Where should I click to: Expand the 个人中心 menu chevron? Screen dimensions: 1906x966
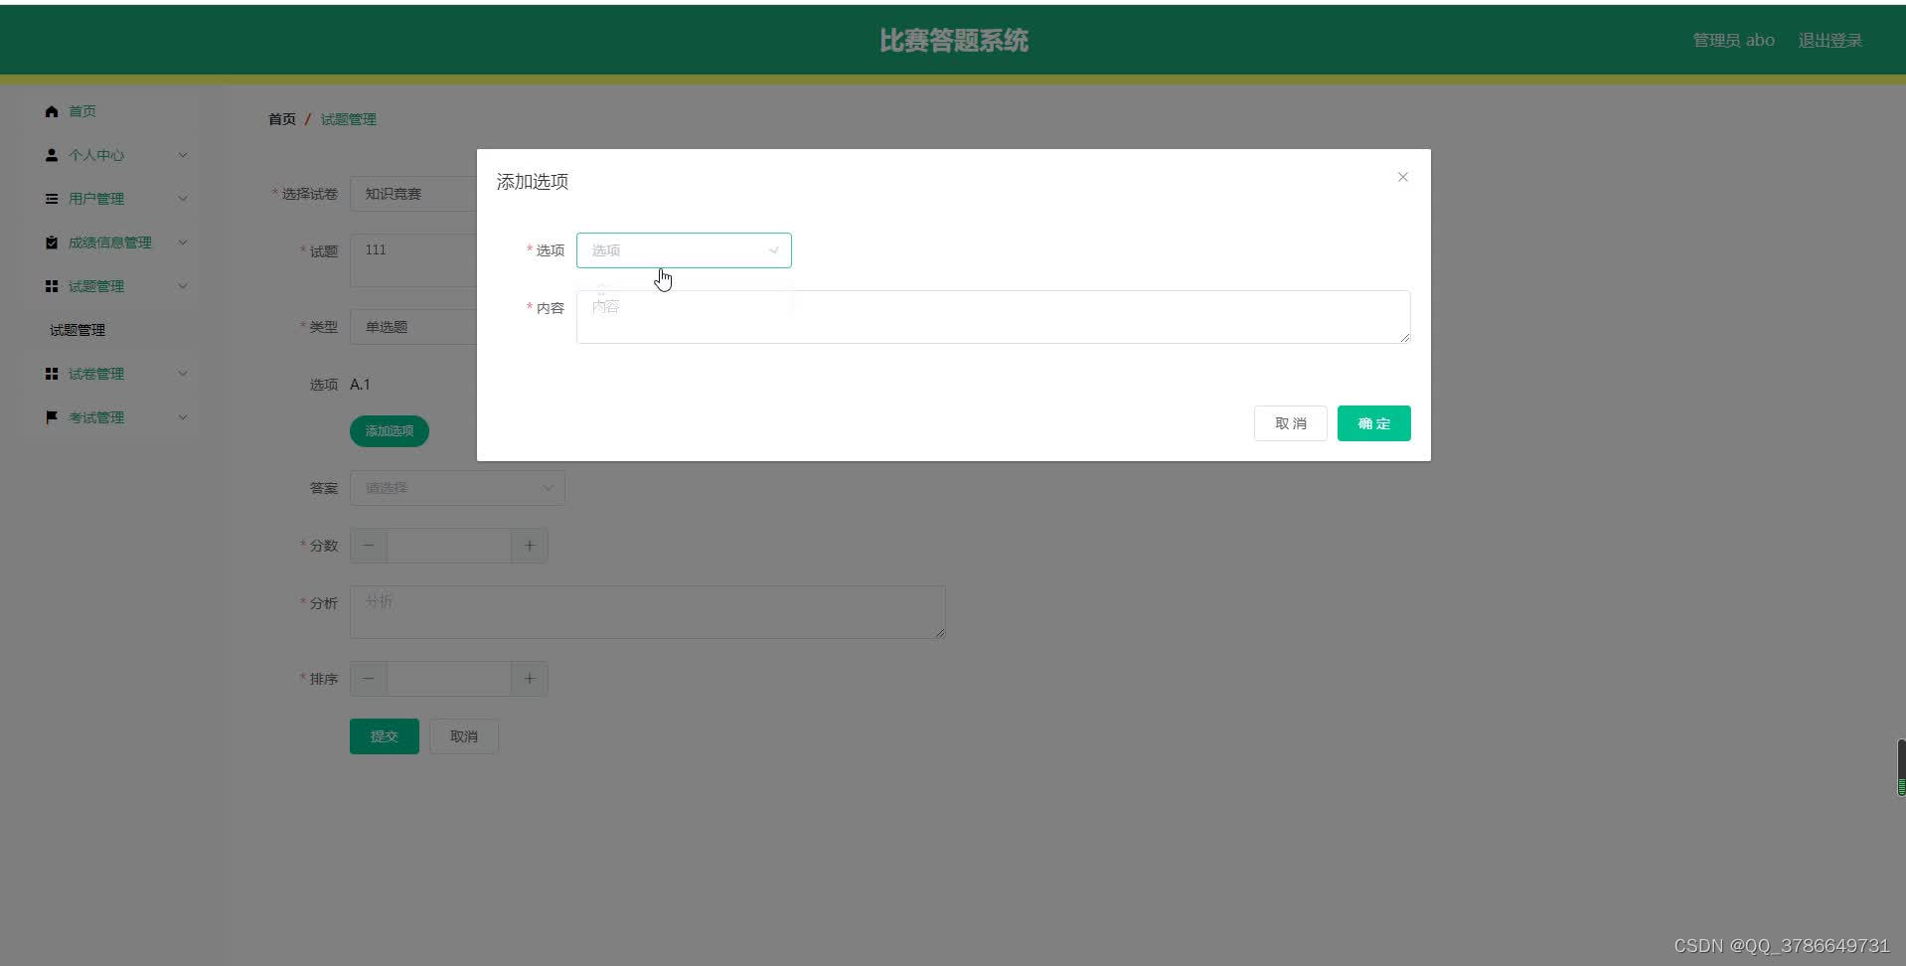click(x=183, y=155)
